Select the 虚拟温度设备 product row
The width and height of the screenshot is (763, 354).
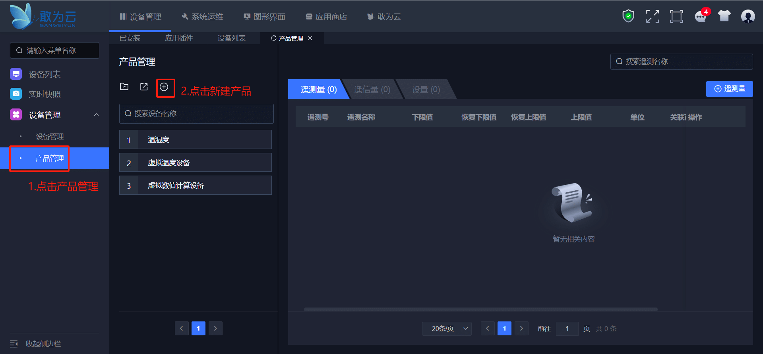point(196,162)
